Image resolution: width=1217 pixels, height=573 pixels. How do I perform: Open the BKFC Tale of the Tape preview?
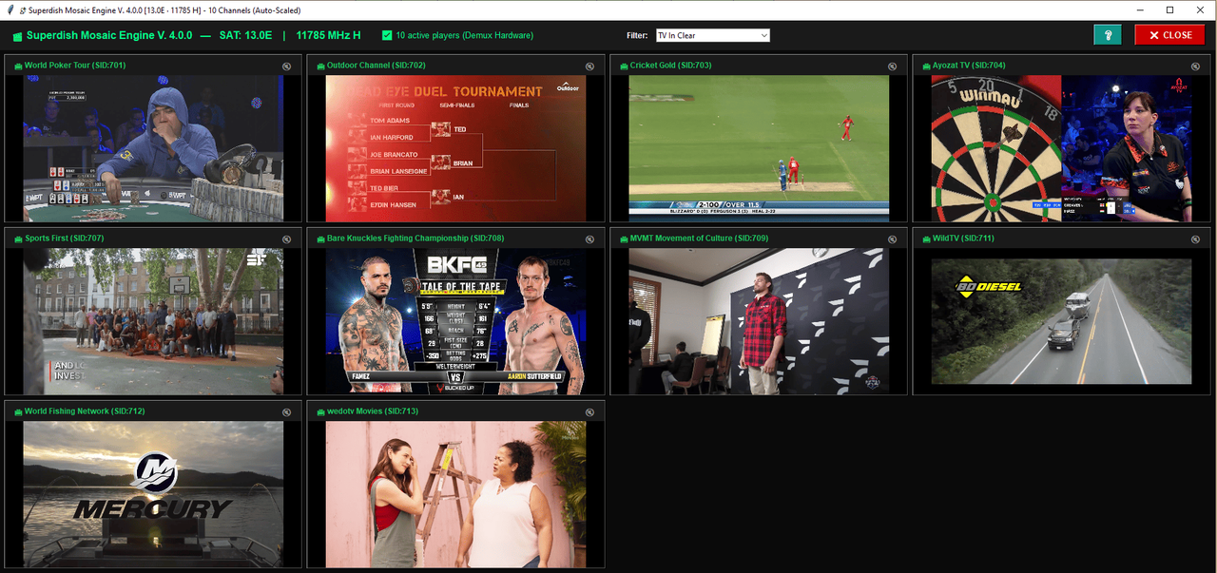click(456, 322)
